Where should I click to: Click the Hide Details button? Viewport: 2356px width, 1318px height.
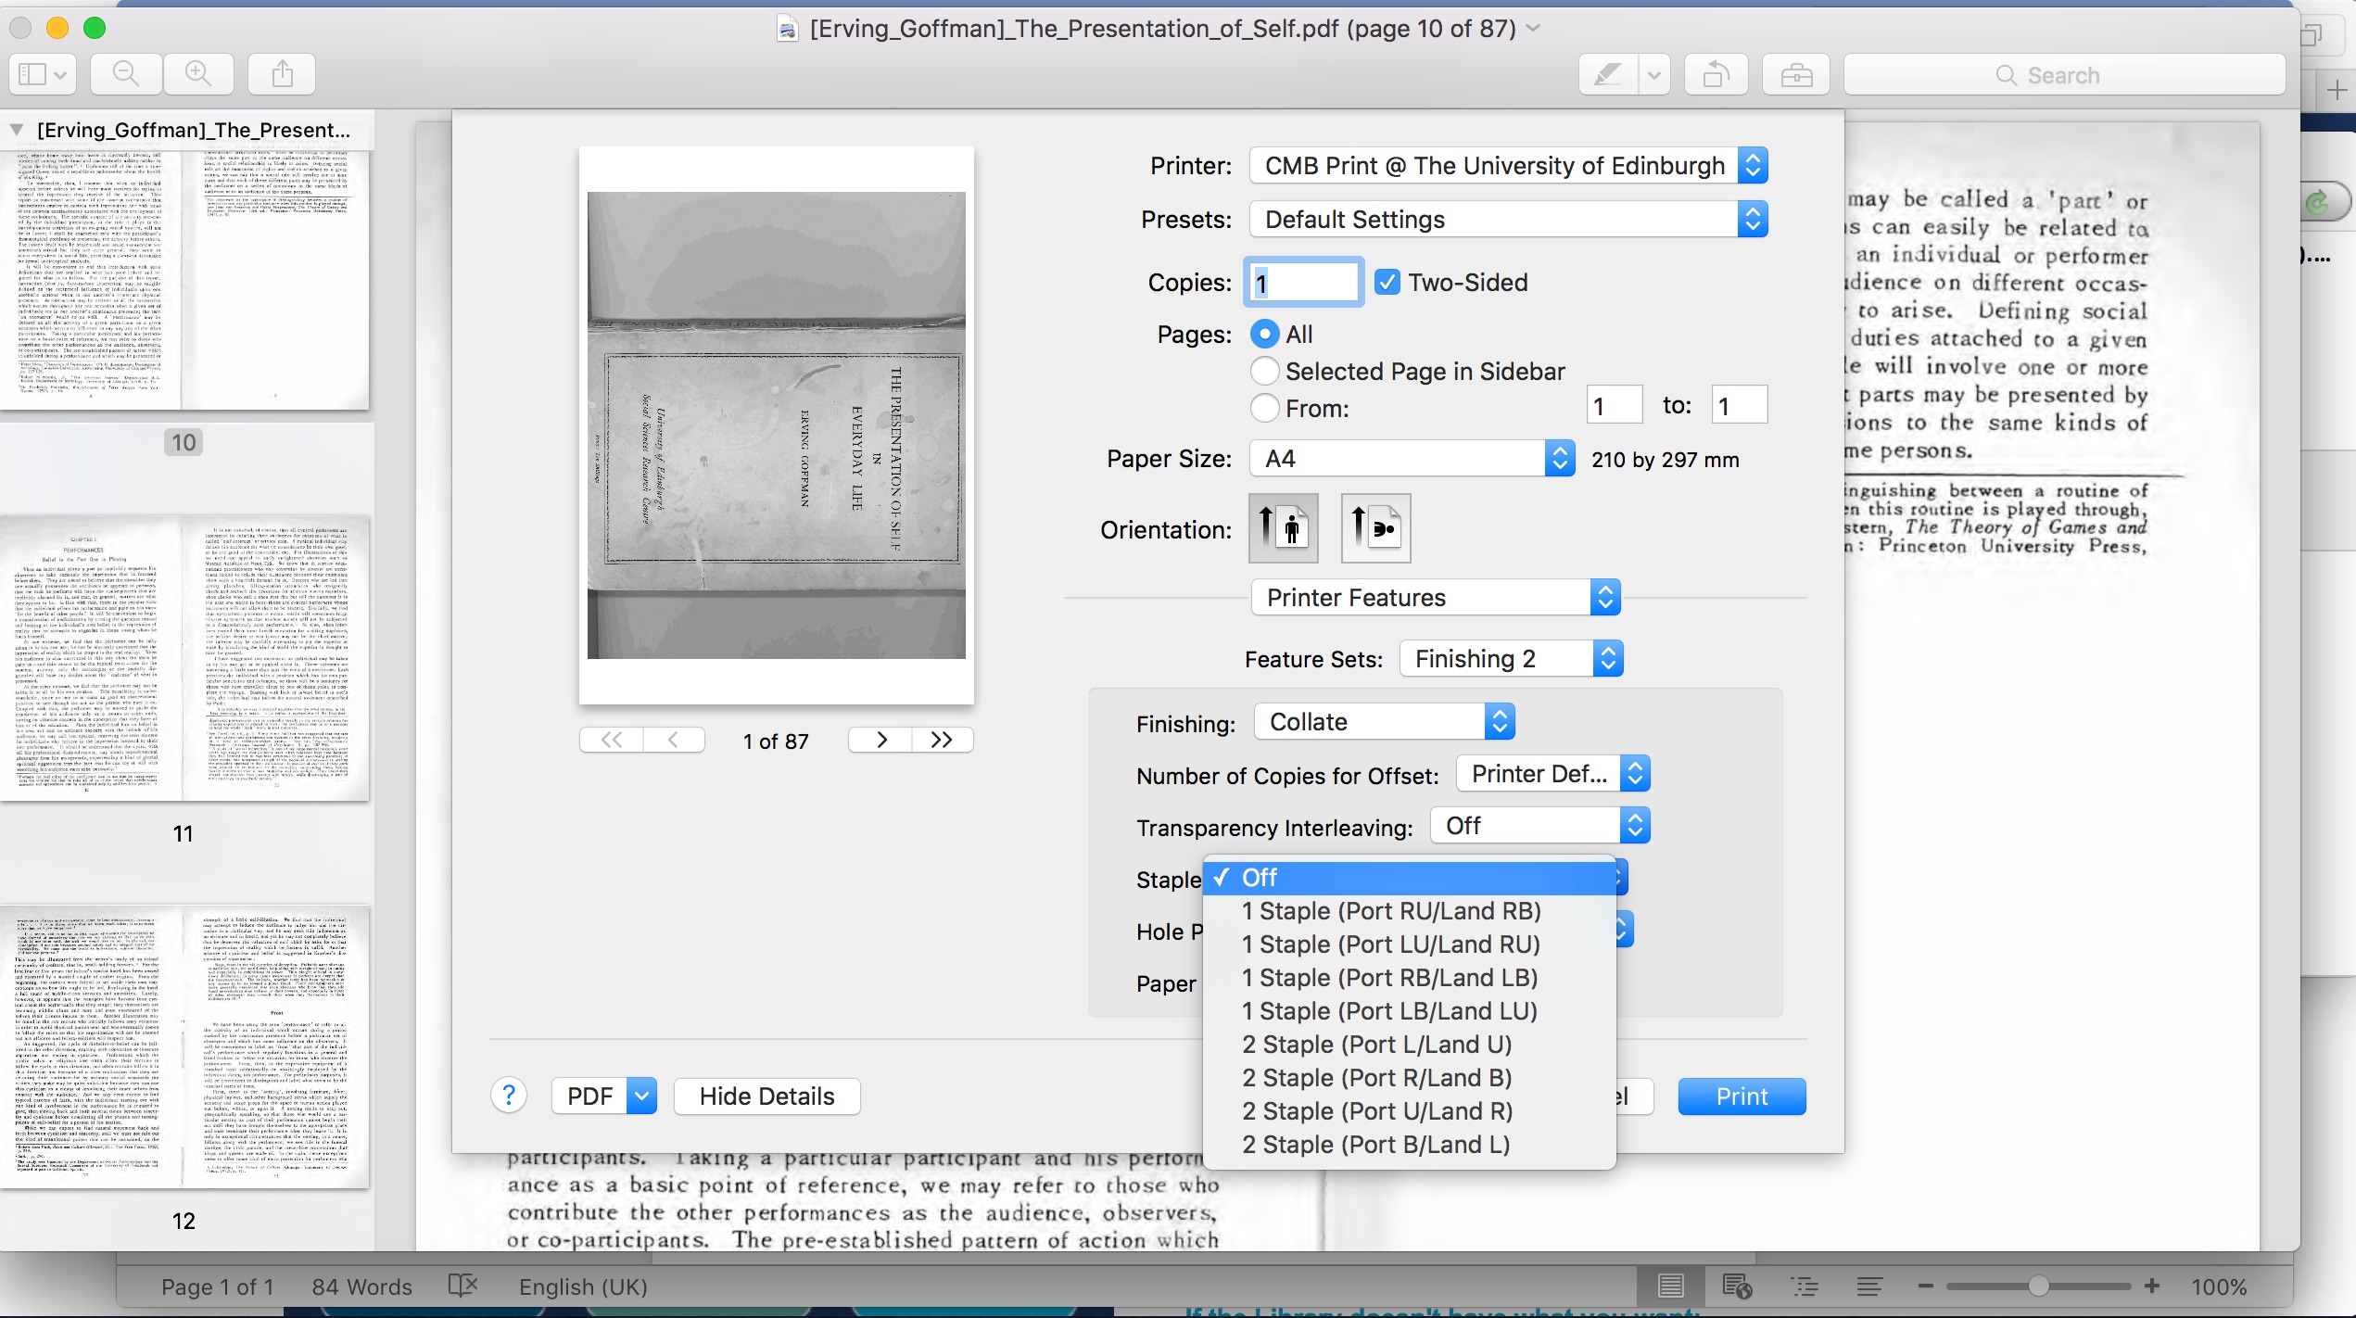point(766,1096)
